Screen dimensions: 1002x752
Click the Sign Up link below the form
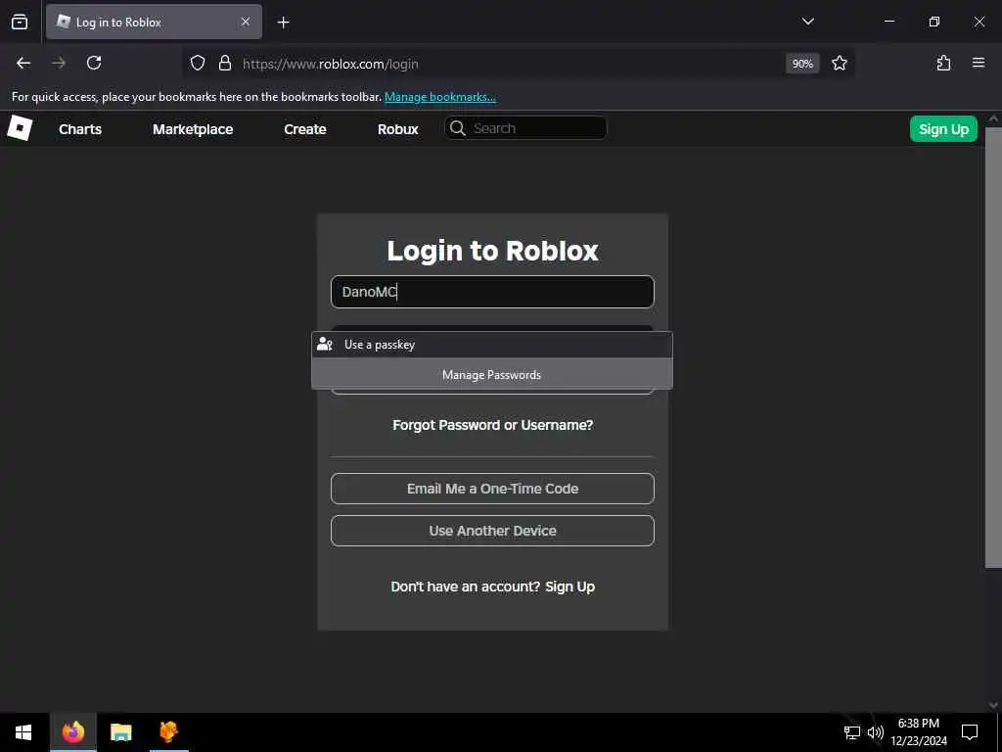[570, 587]
